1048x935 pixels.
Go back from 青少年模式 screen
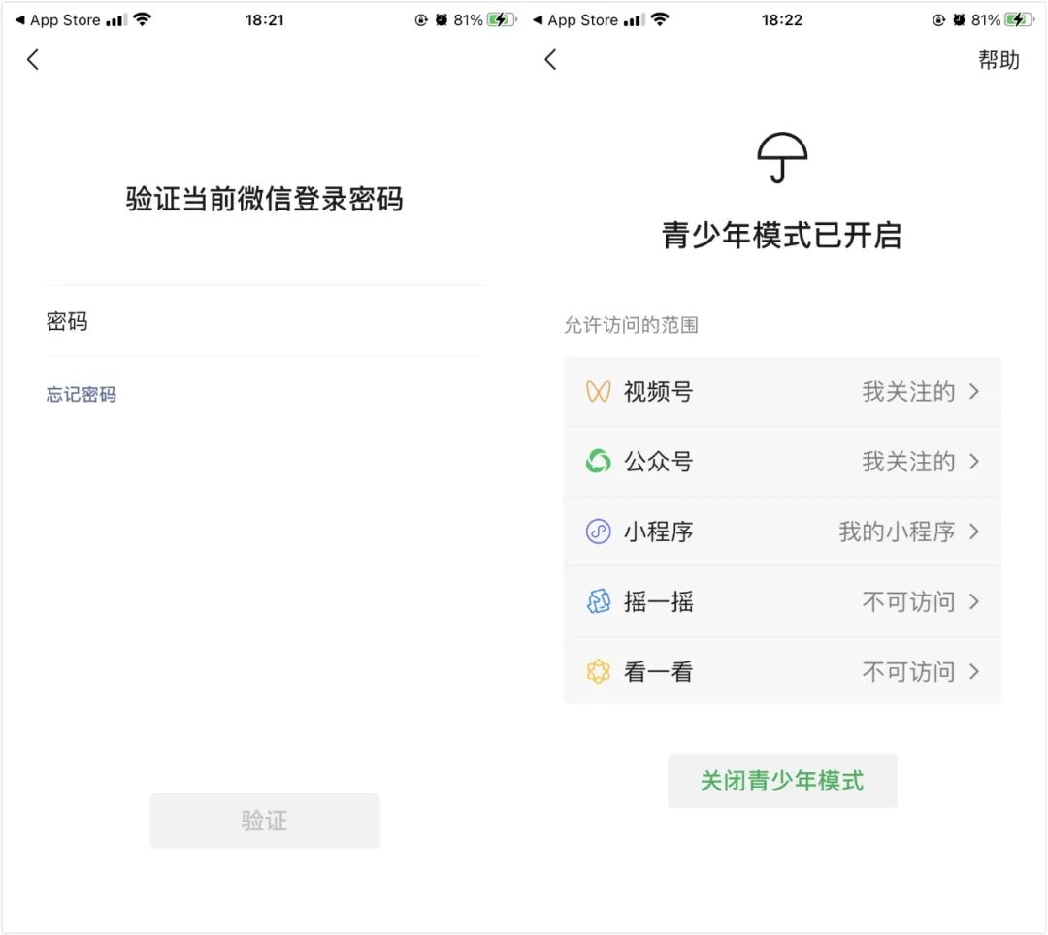coord(550,59)
